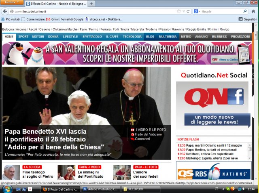Open the Windows Start button

click(x=7, y=189)
